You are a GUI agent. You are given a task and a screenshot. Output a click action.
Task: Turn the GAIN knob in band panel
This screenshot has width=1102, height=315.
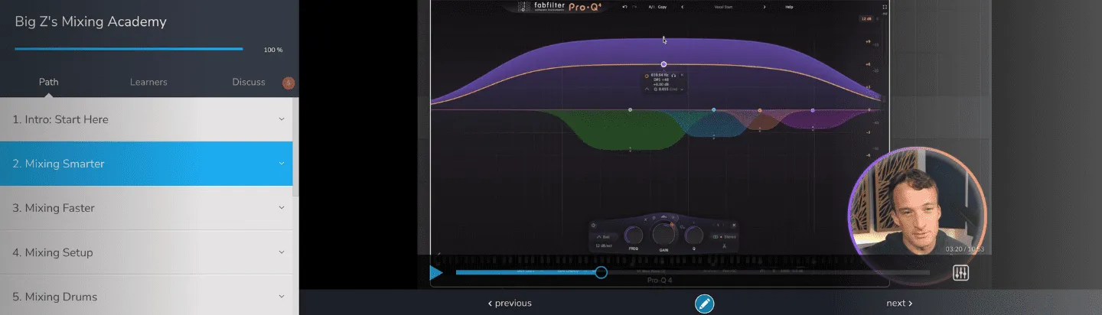coord(663,234)
